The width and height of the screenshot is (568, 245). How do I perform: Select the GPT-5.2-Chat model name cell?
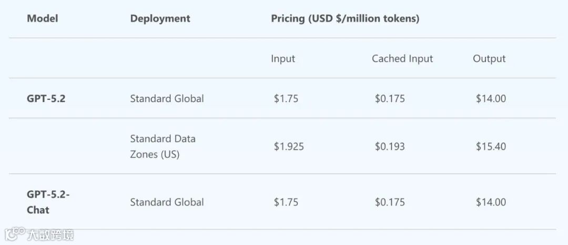(48, 202)
